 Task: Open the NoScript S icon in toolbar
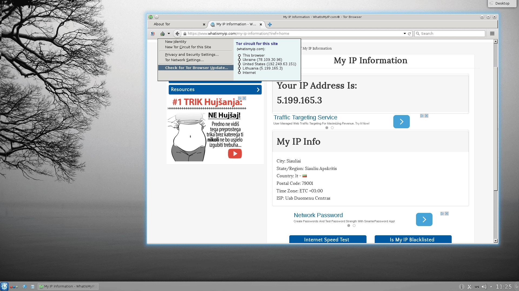[x=153, y=34]
